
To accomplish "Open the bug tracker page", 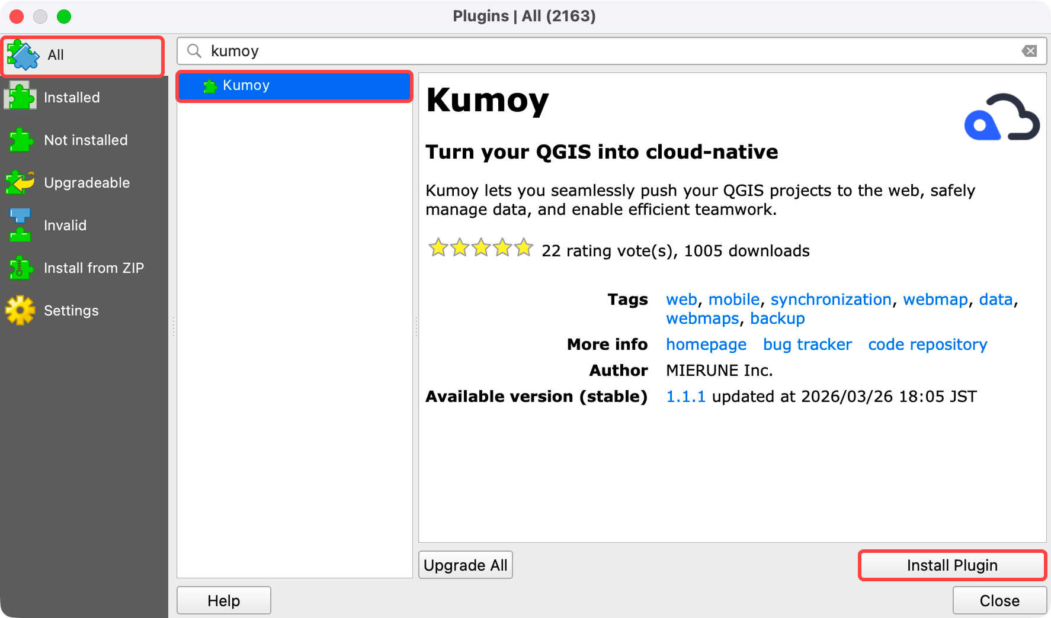I will (x=807, y=345).
